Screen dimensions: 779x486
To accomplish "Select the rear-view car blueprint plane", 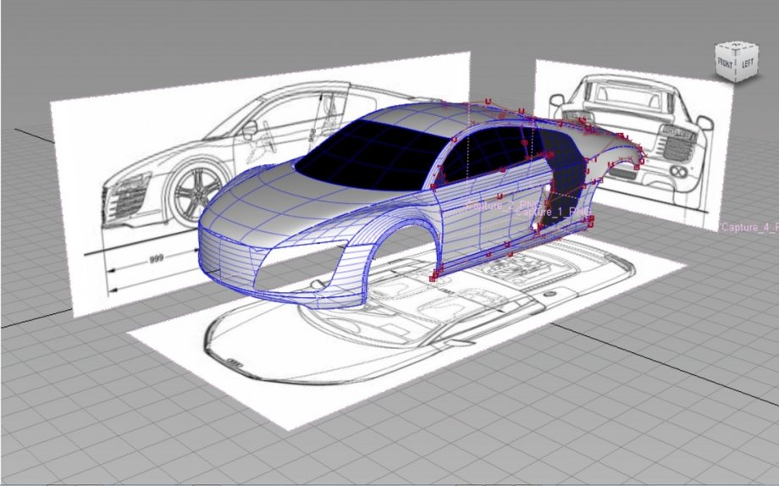I will (633, 144).
